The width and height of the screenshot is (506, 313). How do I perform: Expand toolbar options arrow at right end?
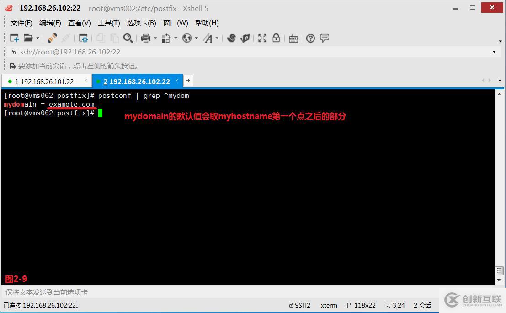tap(500, 41)
